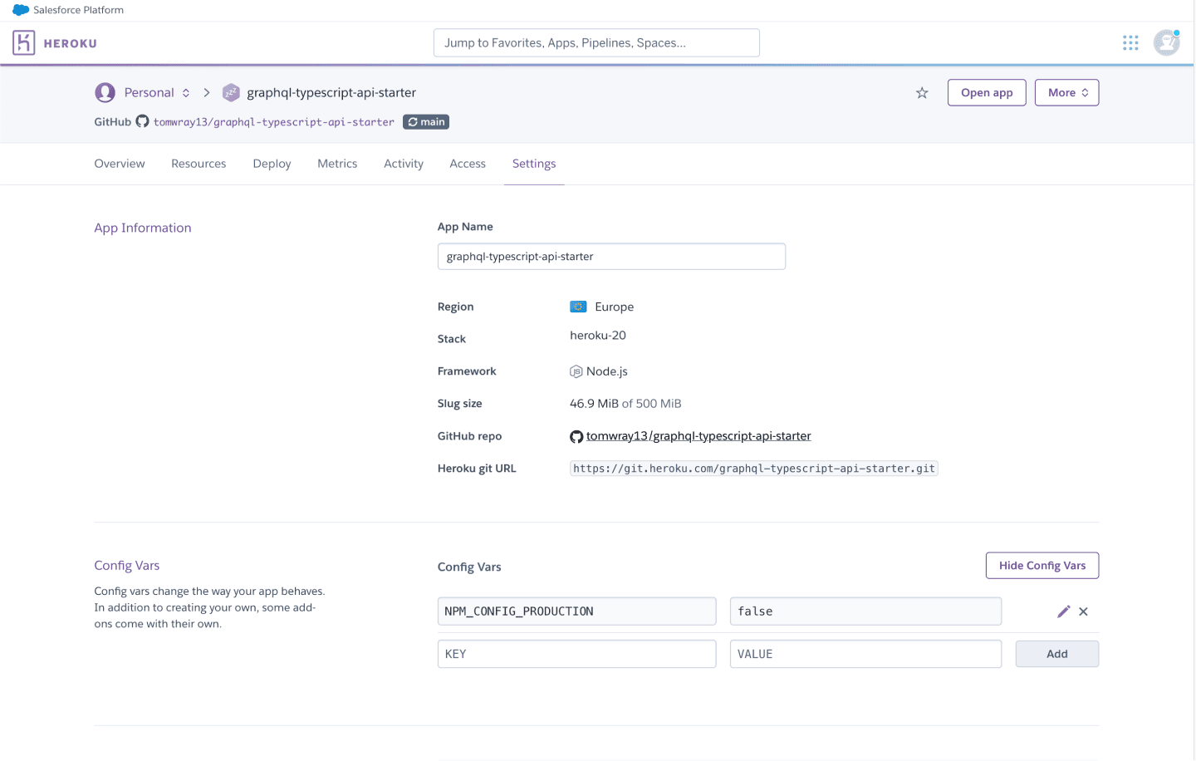Open the user account avatar

[1167, 42]
